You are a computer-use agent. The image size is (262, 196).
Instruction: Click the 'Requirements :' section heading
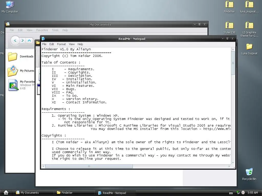[56, 109]
